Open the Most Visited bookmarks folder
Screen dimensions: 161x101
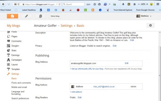click(5, 10)
